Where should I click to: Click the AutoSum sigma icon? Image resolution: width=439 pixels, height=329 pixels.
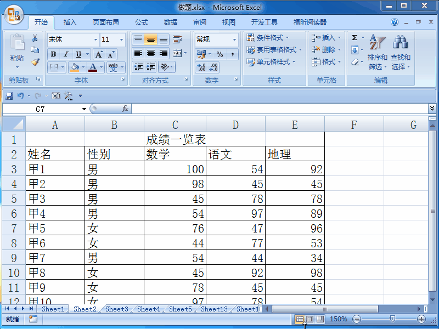(x=354, y=37)
